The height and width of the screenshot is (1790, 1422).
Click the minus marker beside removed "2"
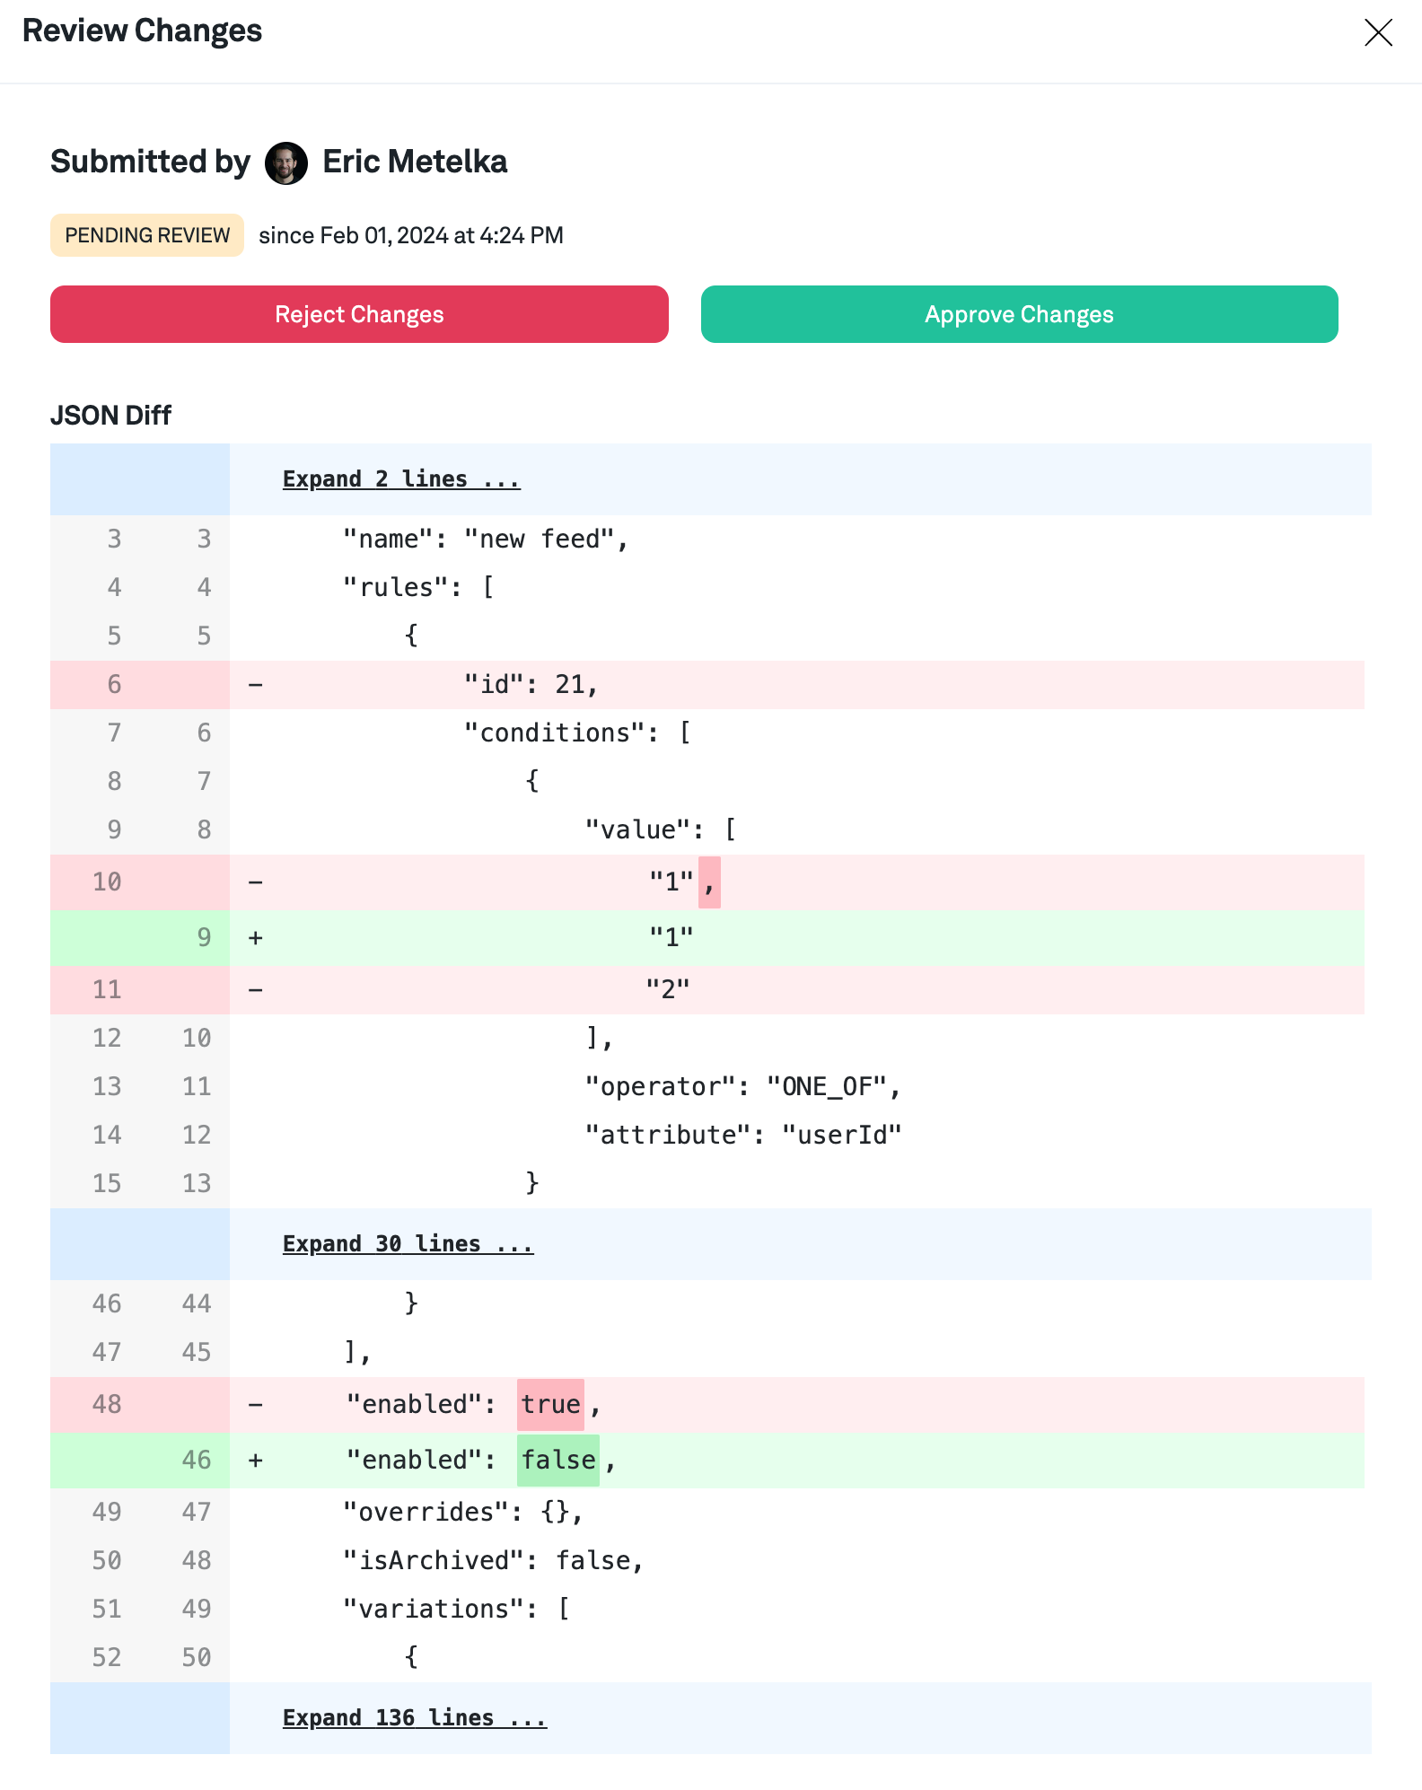click(256, 990)
